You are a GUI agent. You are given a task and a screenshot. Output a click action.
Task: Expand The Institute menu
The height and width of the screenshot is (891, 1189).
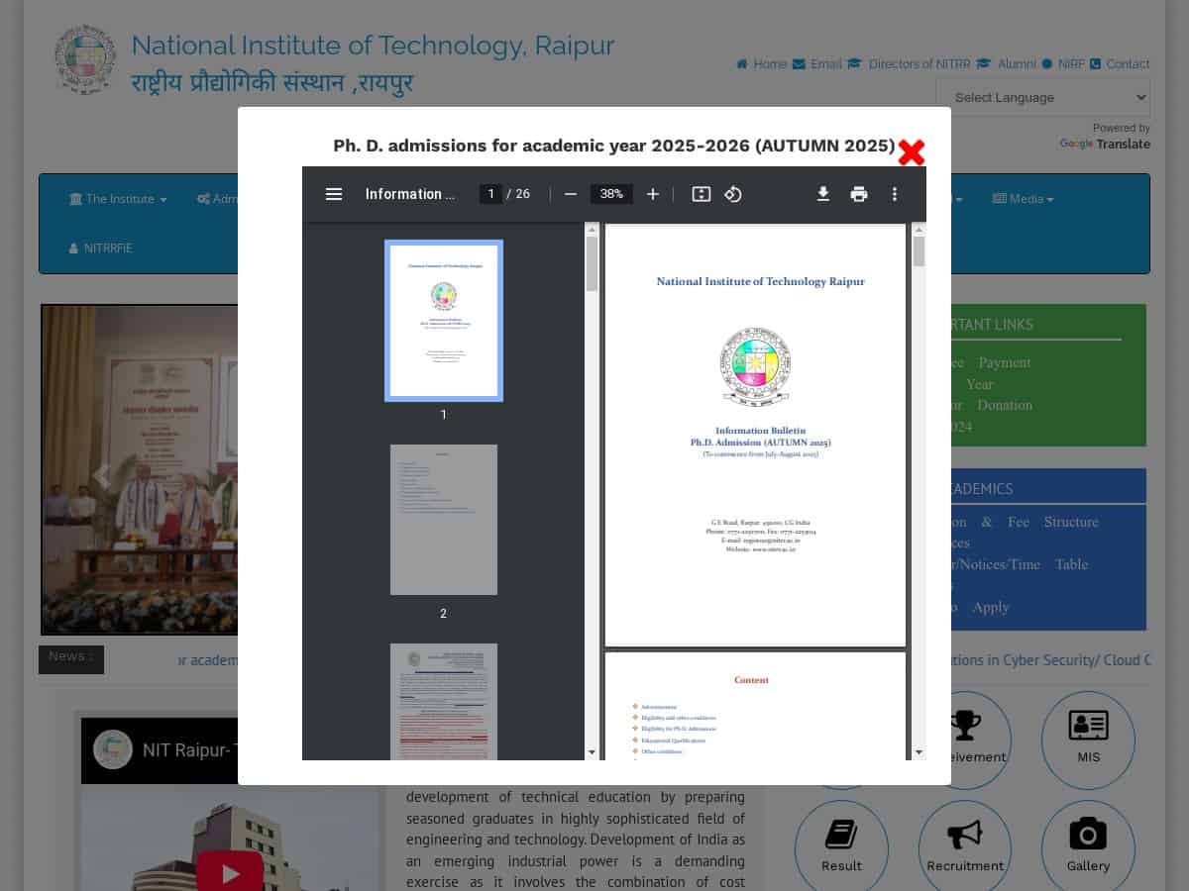118,199
